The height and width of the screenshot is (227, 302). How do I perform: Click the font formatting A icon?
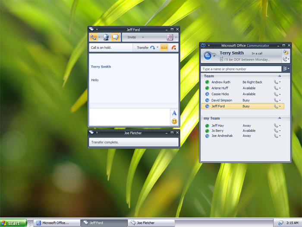pyautogui.click(x=174, y=113)
